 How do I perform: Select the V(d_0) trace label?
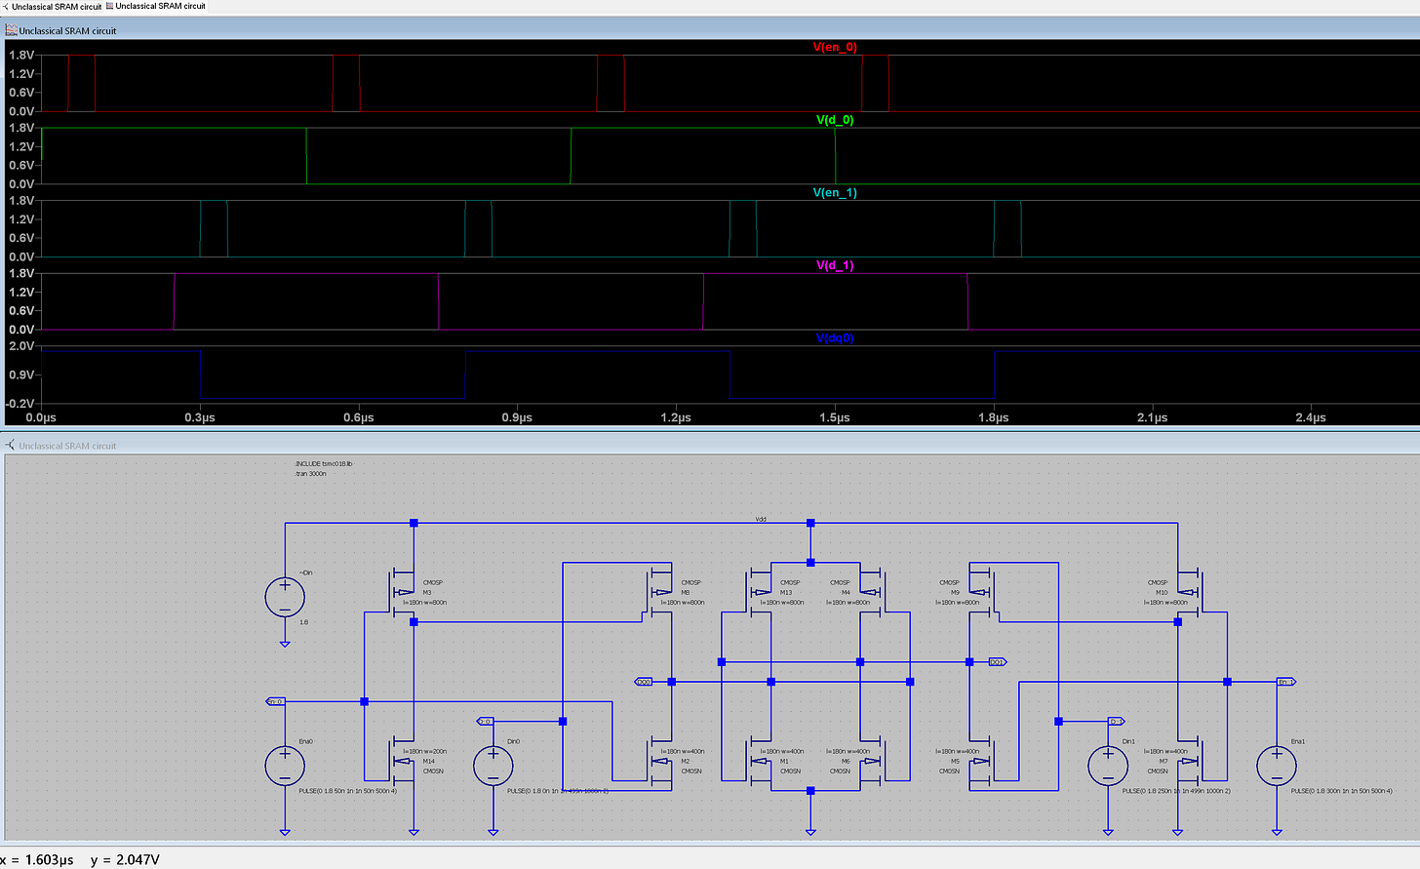click(835, 120)
